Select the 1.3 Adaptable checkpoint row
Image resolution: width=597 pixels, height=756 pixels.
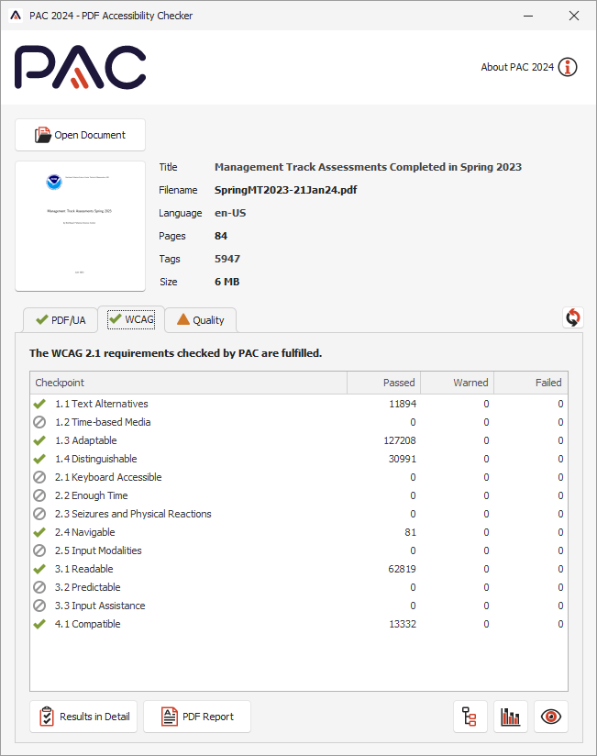(x=85, y=440)
